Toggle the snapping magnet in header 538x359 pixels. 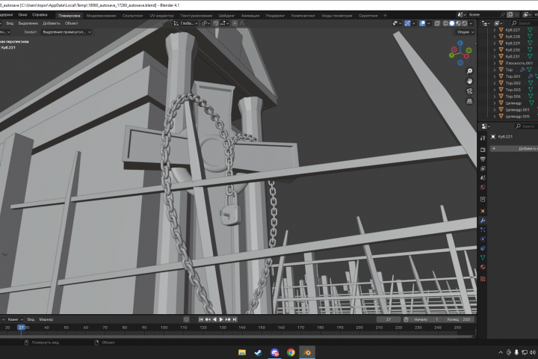[216, 23]
